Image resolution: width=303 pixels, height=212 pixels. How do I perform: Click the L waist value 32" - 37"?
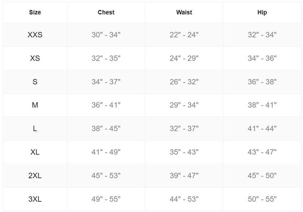click(184, 129)
